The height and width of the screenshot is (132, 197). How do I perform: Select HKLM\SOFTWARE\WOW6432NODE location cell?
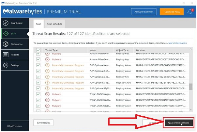161,88
